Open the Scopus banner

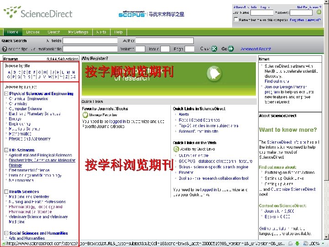point(151,14)
